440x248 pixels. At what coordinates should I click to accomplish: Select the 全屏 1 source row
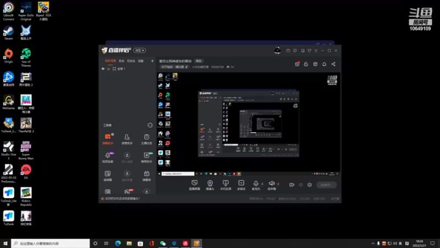(128, 68)
